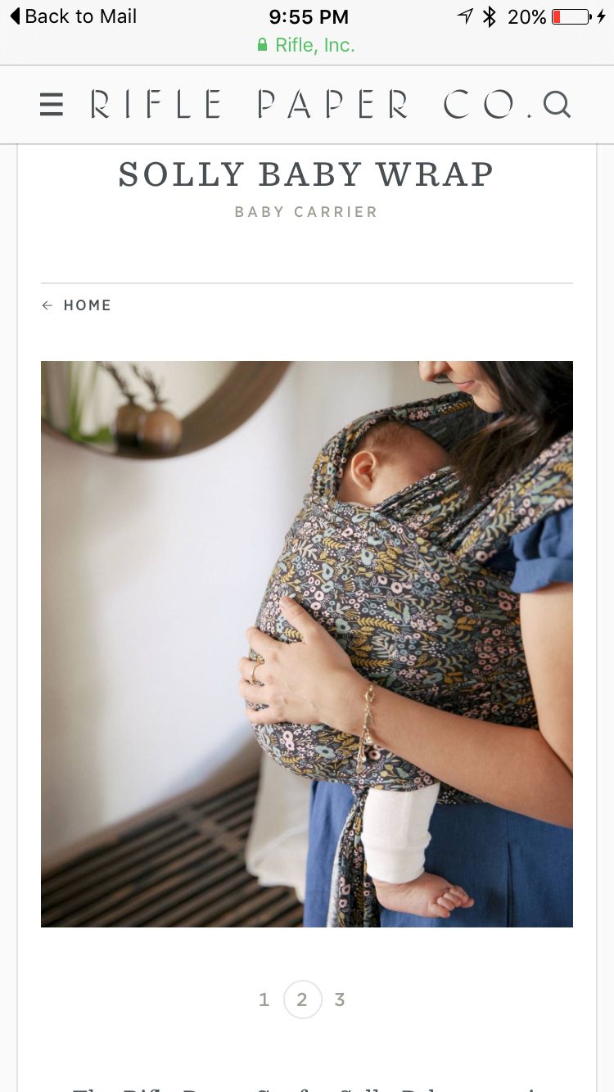Tap the search magnifier icon
Screen dimensions: 614x1092
pyautogui.click(x=557, y=105)
